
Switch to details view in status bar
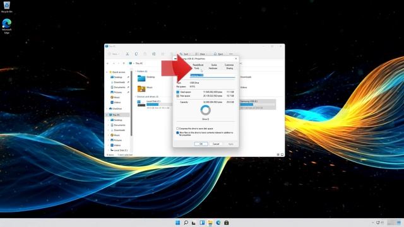(x=278, y=154)
